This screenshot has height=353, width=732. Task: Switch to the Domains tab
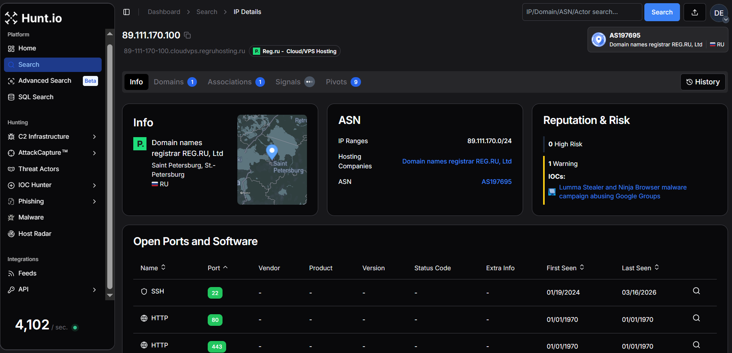(175, 82)
